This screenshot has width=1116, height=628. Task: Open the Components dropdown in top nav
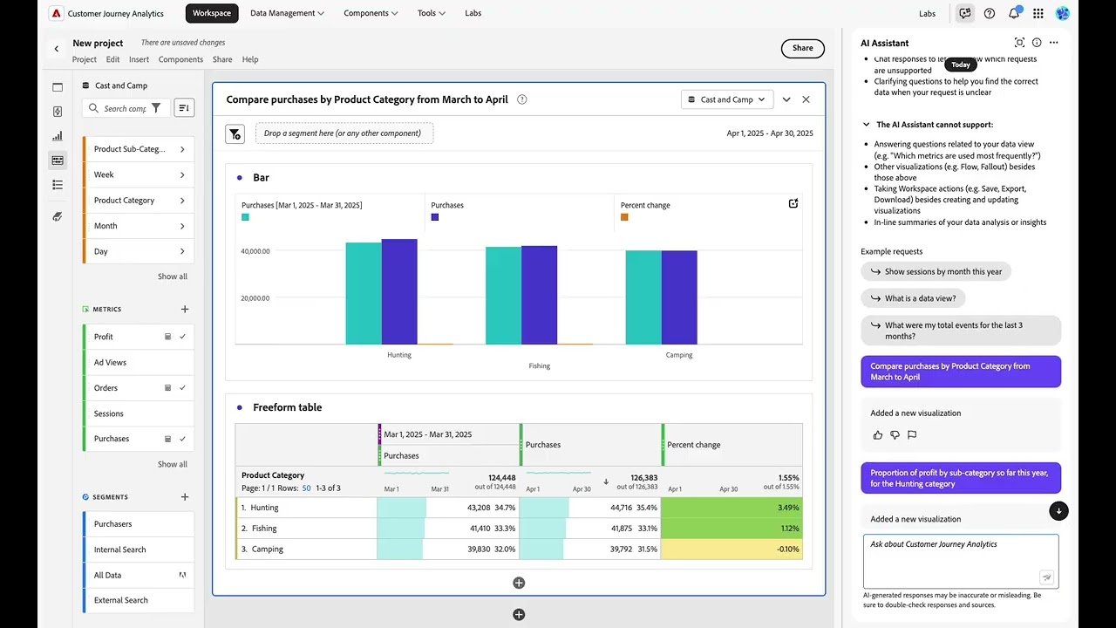371,13
